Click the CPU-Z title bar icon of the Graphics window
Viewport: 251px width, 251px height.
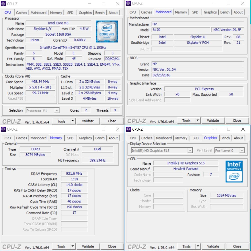128,129
